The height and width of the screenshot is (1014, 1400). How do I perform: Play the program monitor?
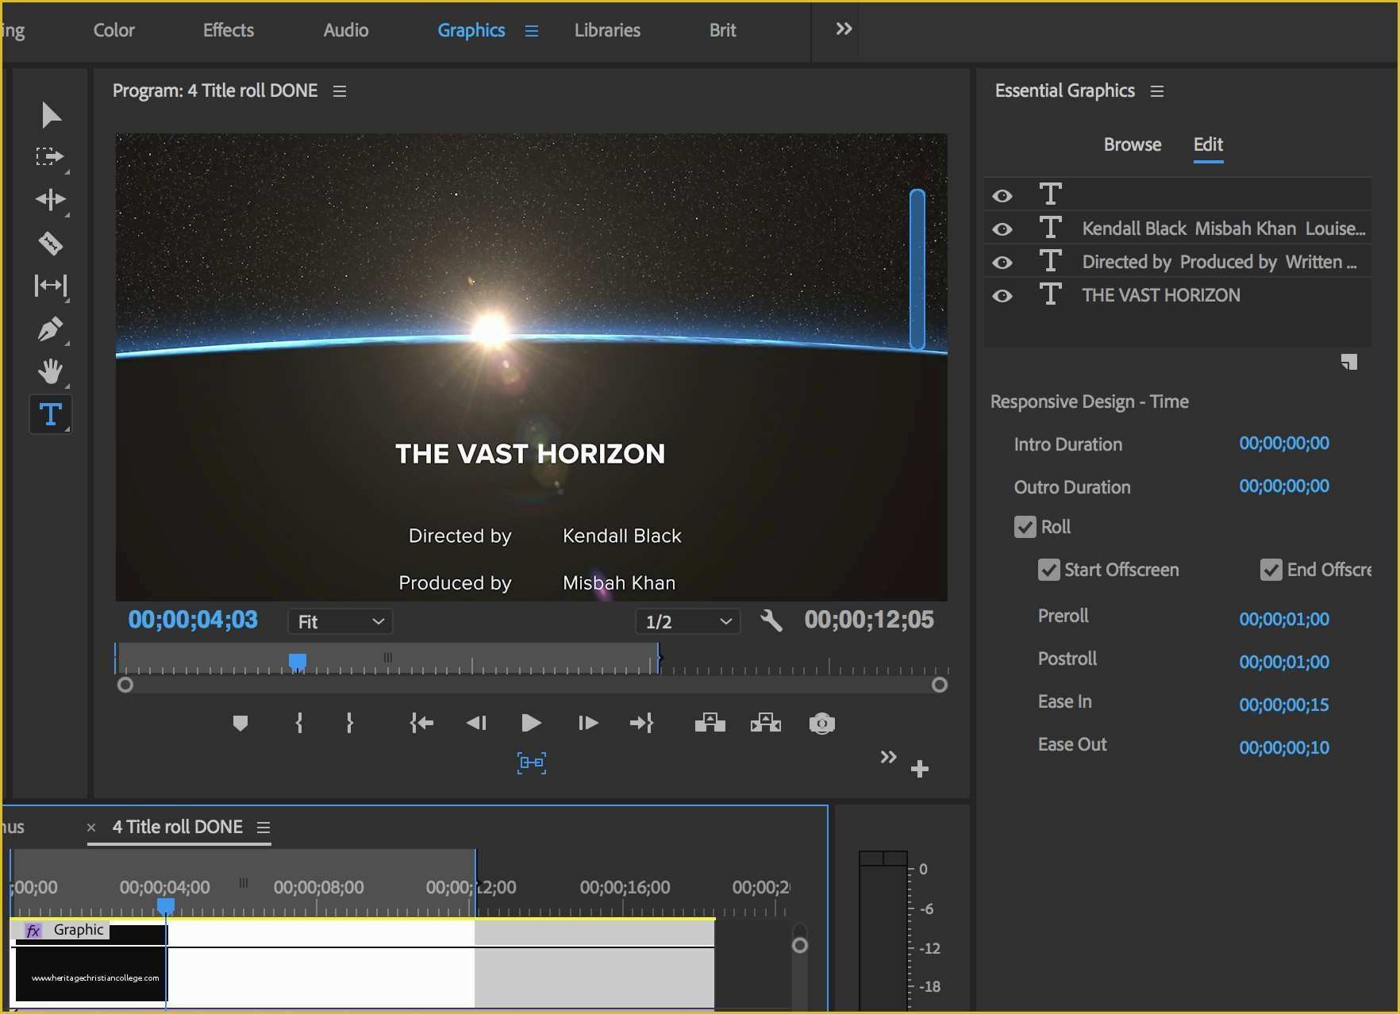click(x=531, y=723)
